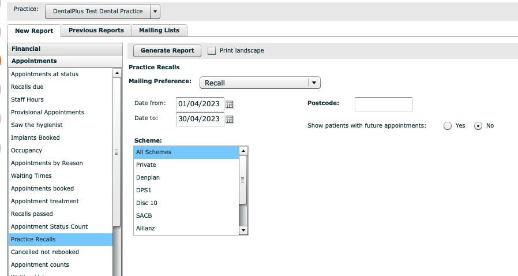The width and height of the screenshot is (518, 276).
Task: Open calendar picker for Date from
Action: pos(229,105)
